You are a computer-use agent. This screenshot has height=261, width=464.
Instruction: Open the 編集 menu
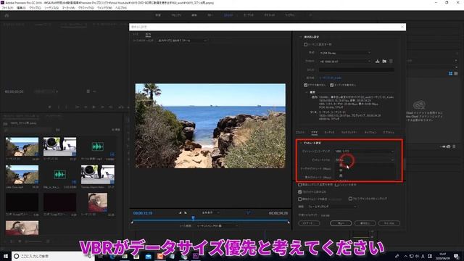pos(21,8)
